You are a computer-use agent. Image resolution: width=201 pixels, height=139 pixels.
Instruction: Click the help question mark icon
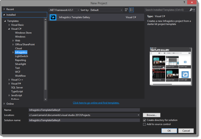click(188, 3)
